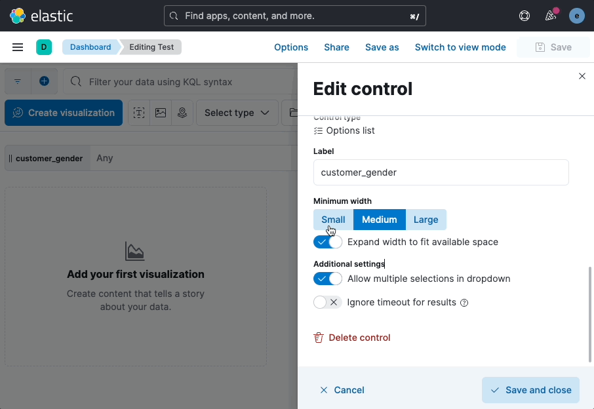Select Small minimum width
This screenshot has width=594, height=409.
333,220
